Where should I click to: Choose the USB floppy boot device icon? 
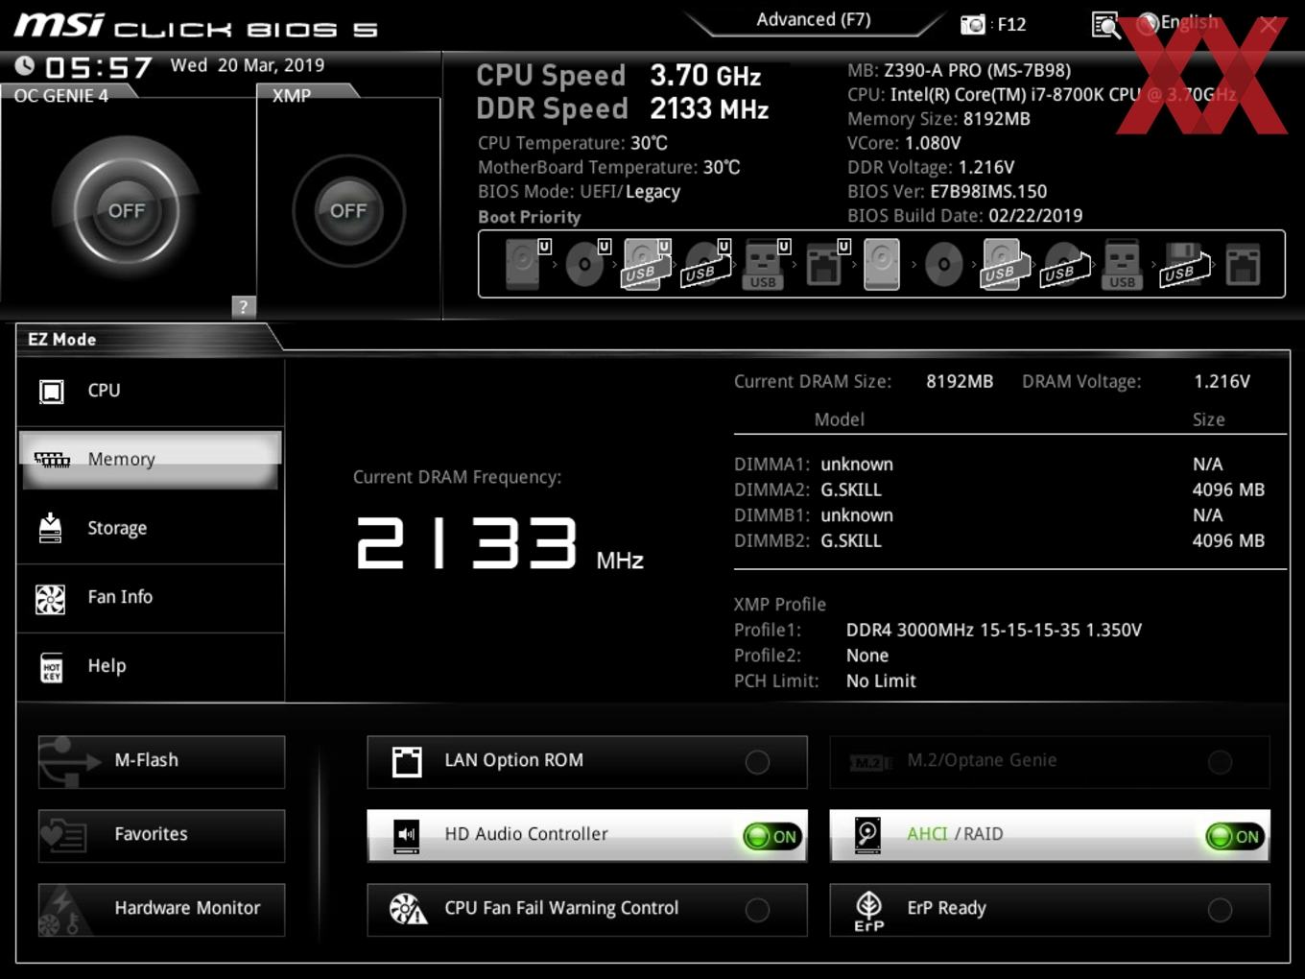coord(1185,264)
